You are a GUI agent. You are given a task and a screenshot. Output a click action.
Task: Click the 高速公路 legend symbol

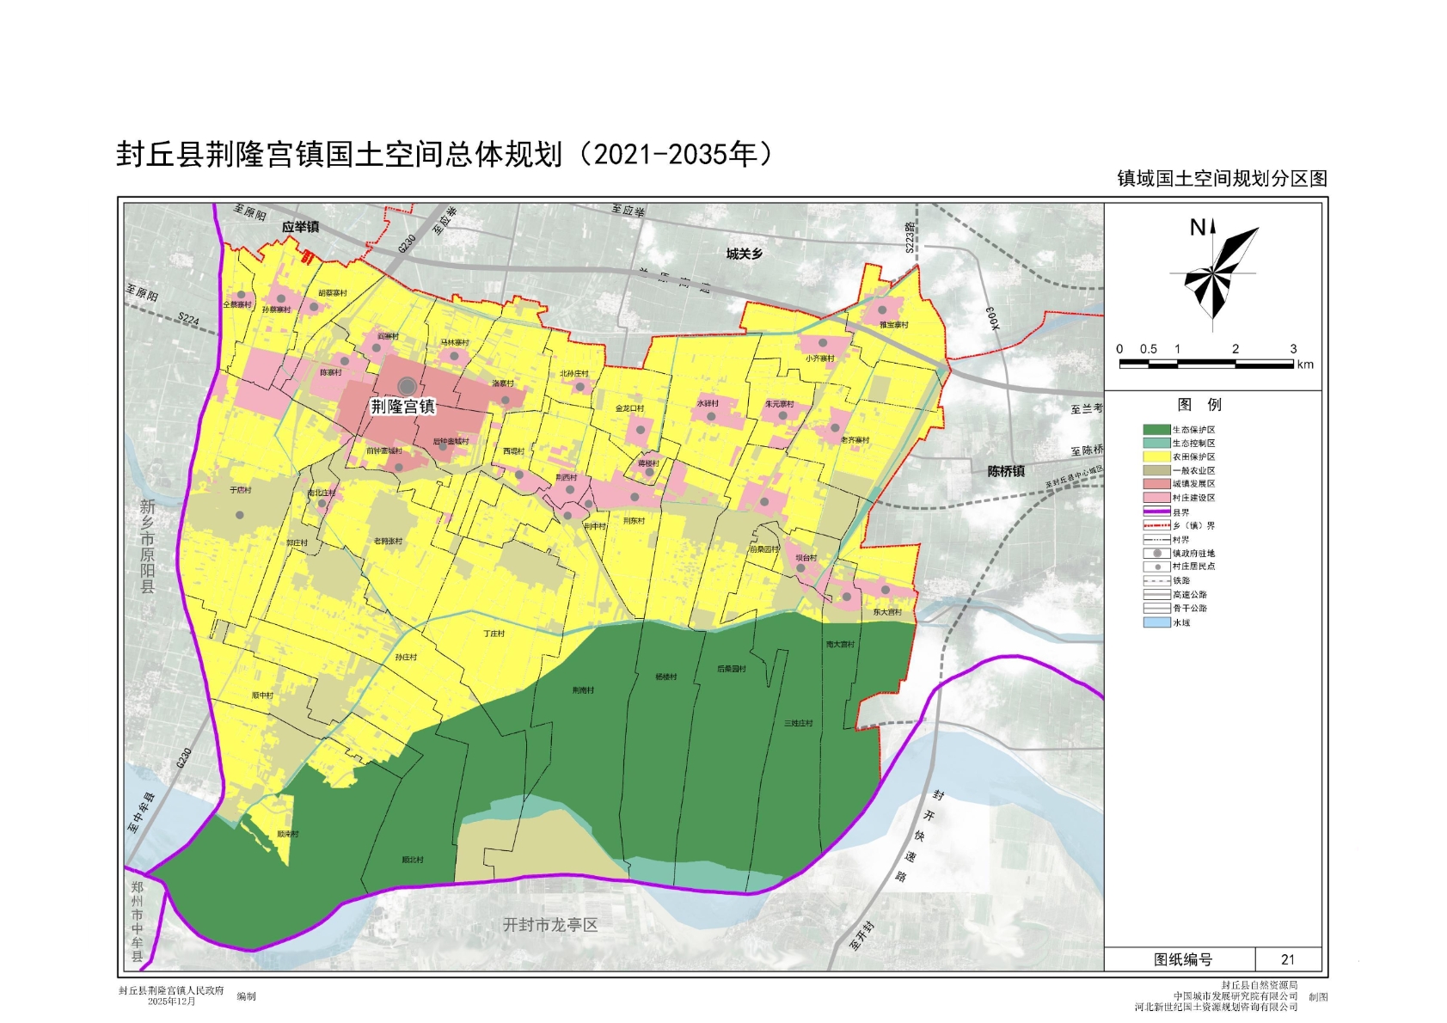click(x=1156, y=595)
